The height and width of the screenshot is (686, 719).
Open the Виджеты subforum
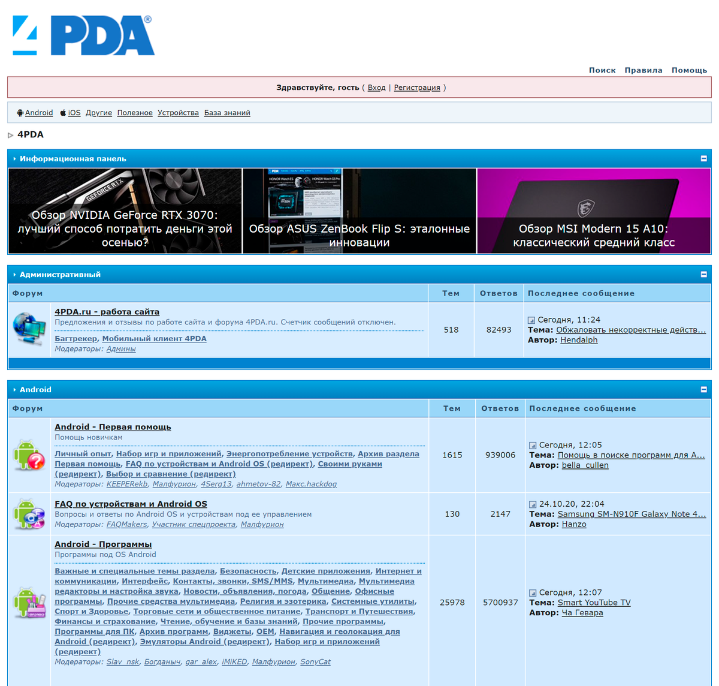pyautogui.click(x=232, y=631)
